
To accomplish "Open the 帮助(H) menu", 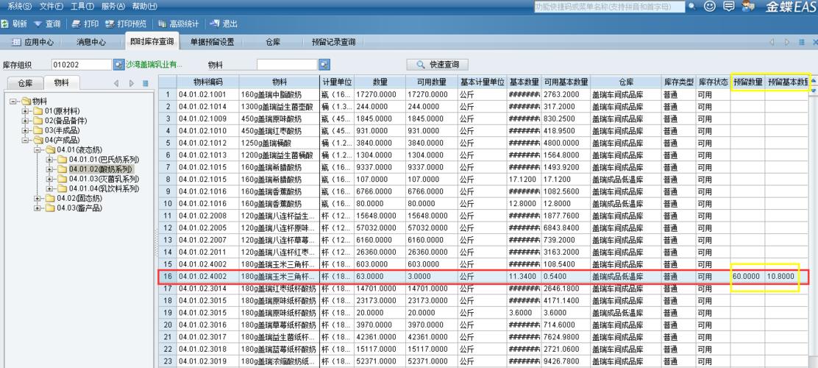I will point(145,7).
